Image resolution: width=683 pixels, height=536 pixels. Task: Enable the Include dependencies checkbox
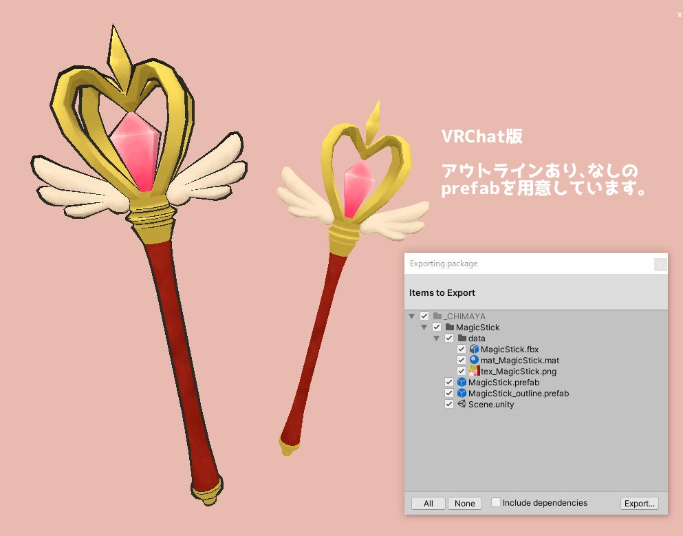click(496, 503)
